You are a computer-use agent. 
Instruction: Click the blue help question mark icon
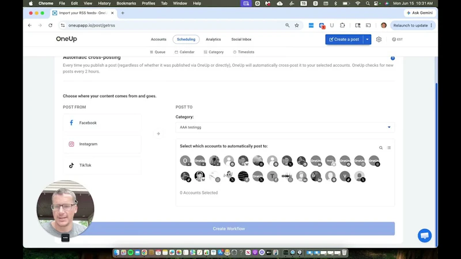(x=392, y=58)
